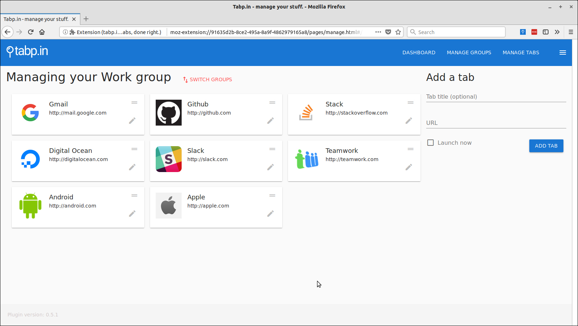The width and height of the screenshot is (578, 326).
Task: Click the Firefox back button
Action: (x=7, y=32)
